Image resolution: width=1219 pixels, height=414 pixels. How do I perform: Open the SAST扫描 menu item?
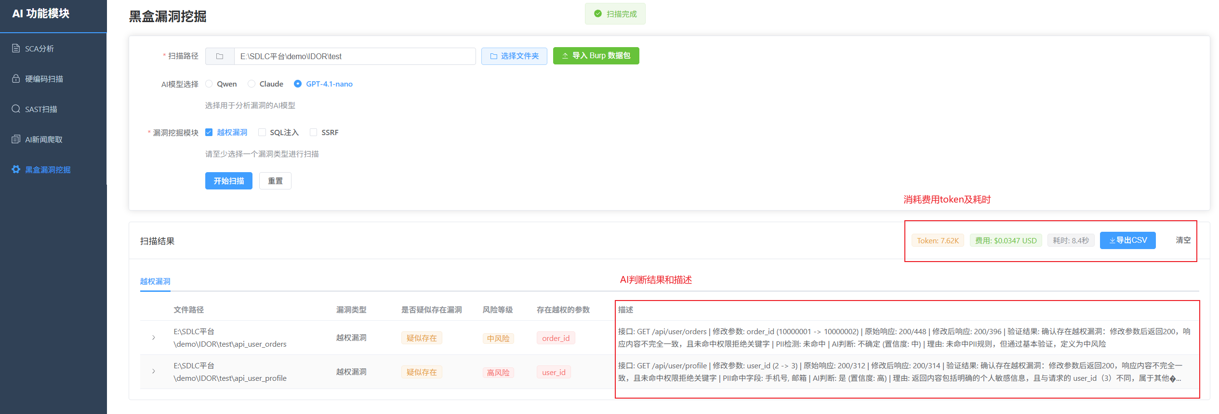pyautogui.click(x=41, y=109)
